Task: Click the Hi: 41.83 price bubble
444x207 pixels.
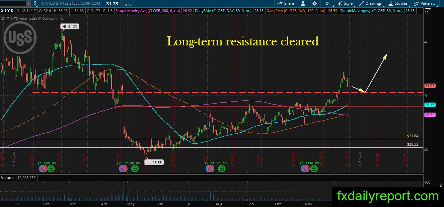Action: (x=69, y=26)
